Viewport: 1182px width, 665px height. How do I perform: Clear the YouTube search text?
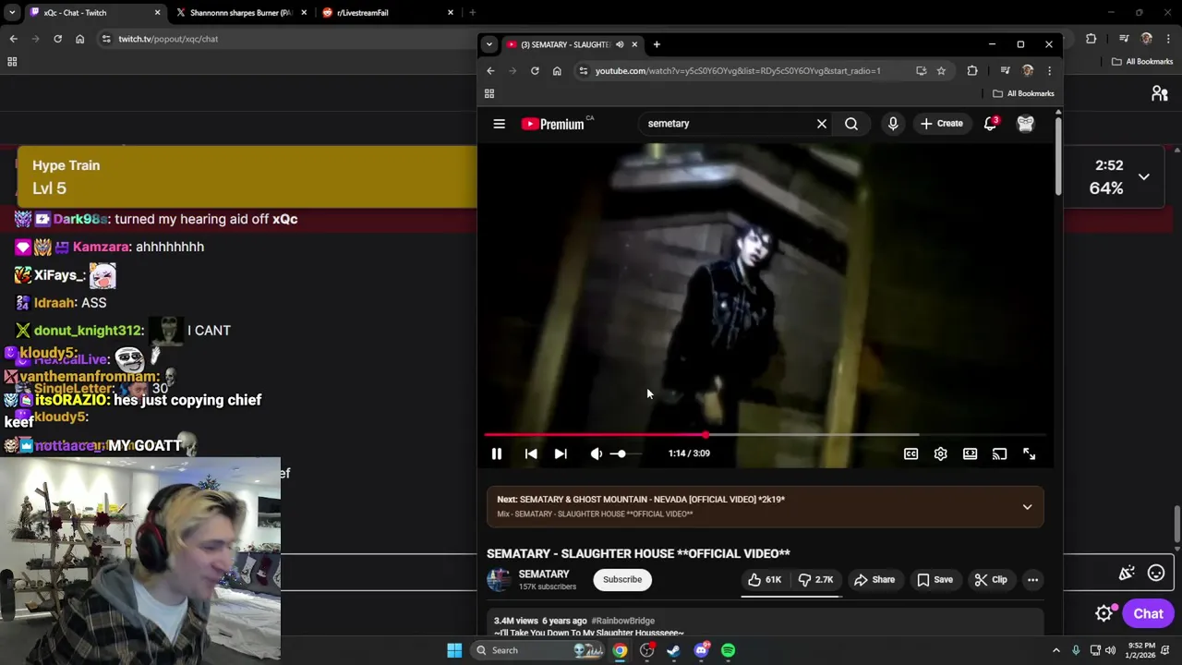821,124
